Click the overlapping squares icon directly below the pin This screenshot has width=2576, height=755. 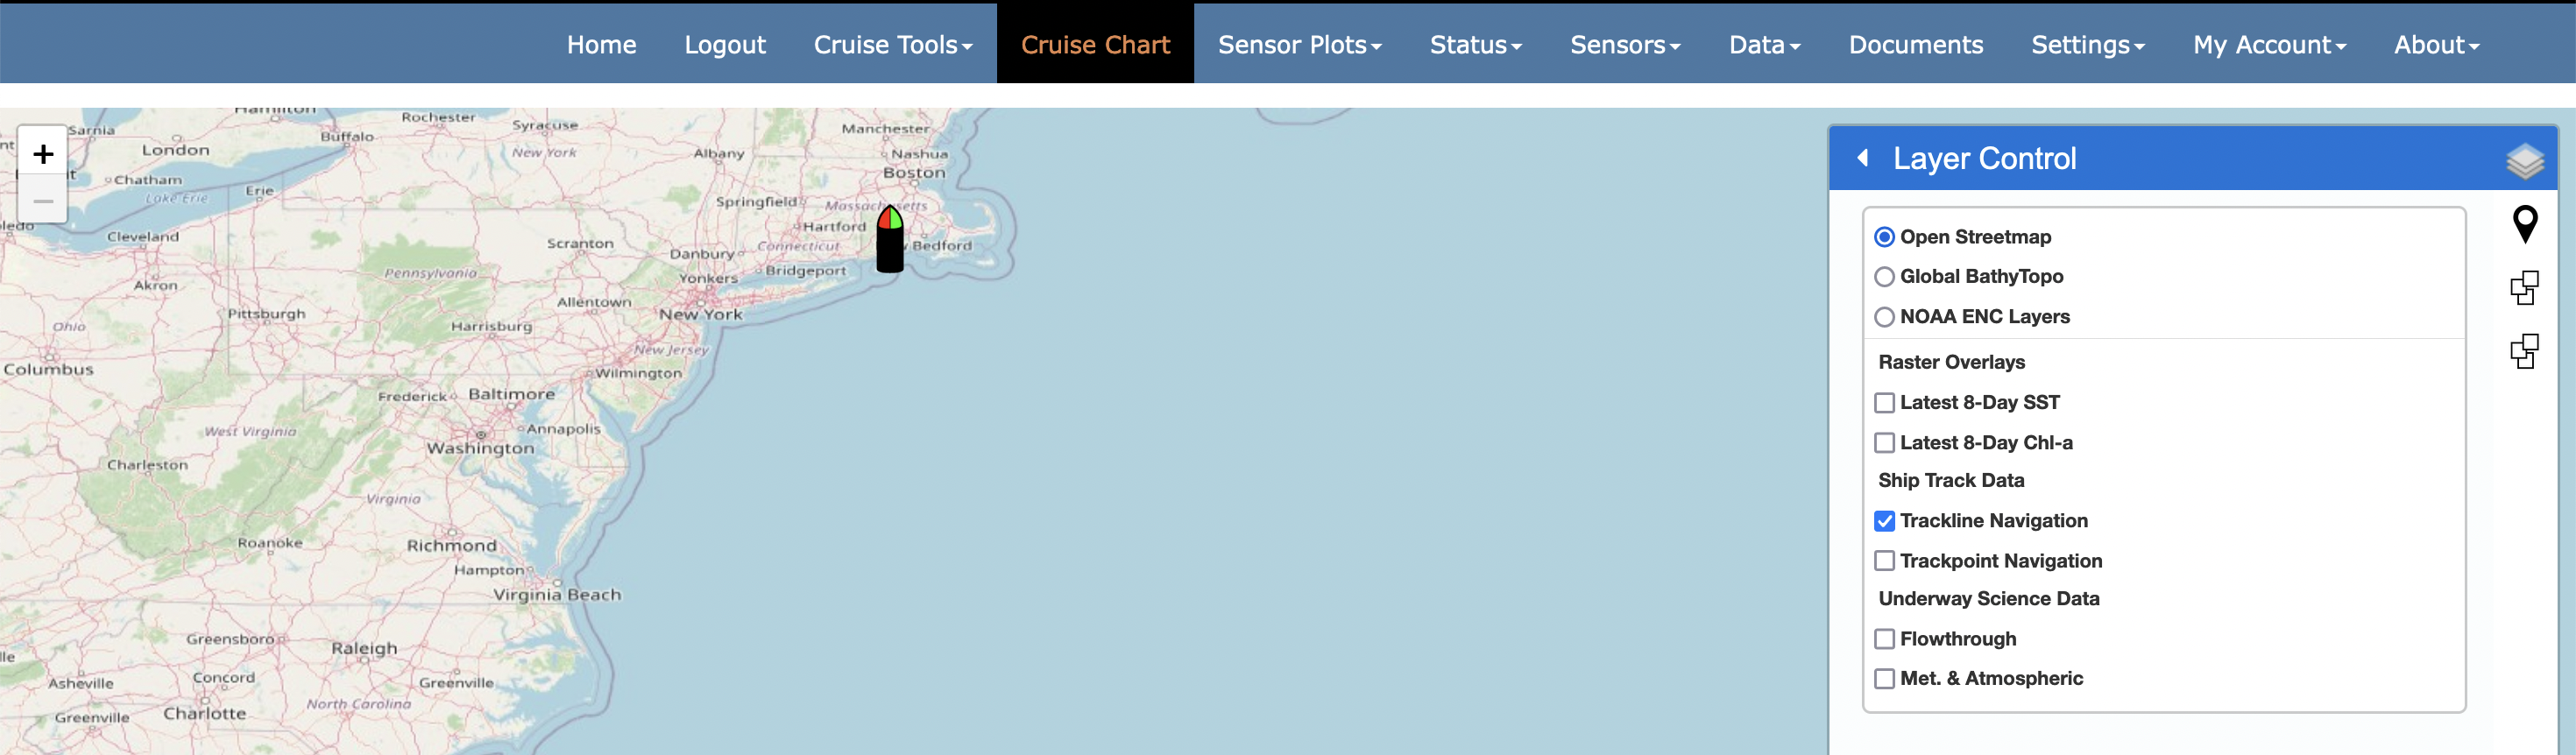coord(2524,288)
